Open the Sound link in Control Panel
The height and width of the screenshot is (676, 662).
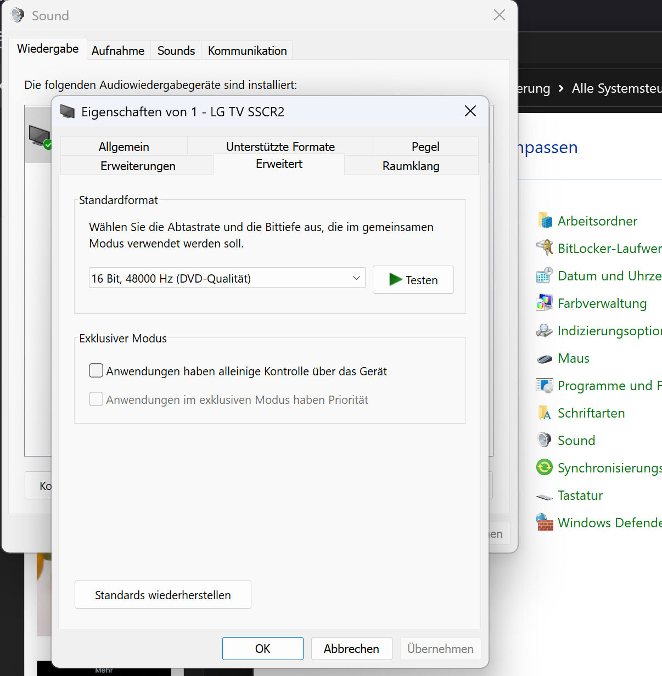coord(576,441)
